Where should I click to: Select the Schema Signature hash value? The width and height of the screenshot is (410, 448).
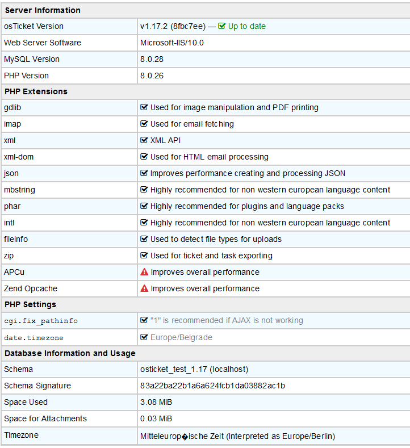pyautogui.click(x=212, y=386)
